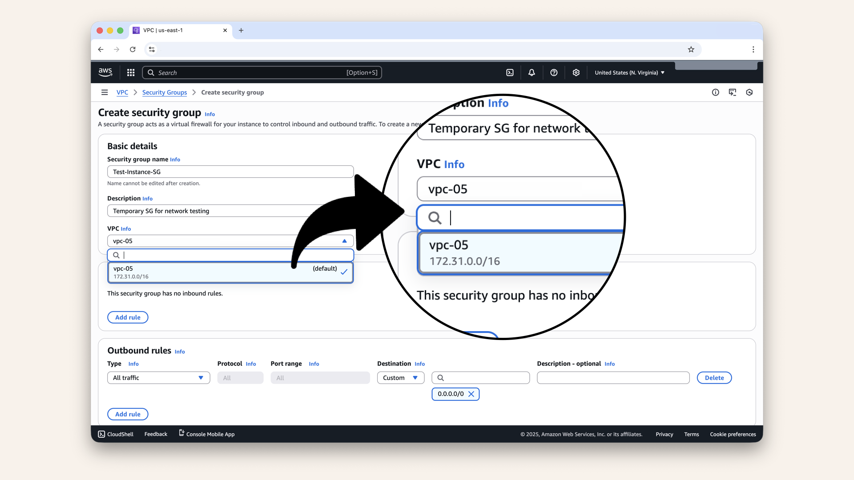The height and width of the screenshot is (480, 854).
Task: Open the settings gear in the top bar
Action: [x=576, y=72]
